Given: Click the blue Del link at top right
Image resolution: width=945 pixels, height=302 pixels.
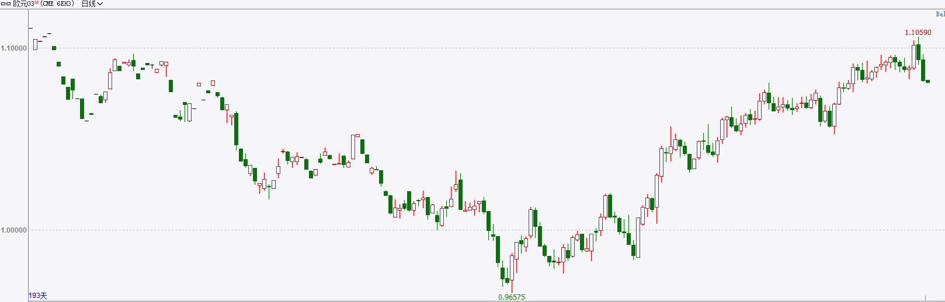Looking at the screenshot, I should point(940,14).
